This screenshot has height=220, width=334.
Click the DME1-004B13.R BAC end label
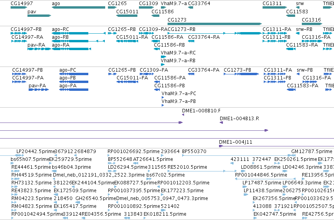(239, 119)
